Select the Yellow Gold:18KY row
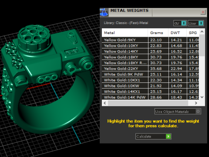The image size is (209, 157). [151, 57]
